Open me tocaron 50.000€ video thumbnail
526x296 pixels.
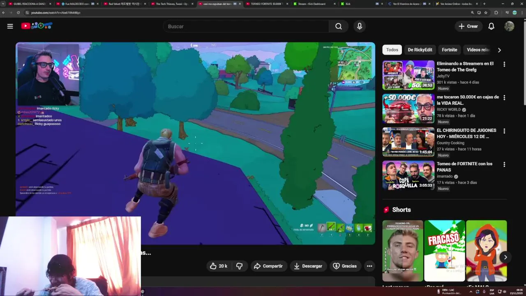408,109
